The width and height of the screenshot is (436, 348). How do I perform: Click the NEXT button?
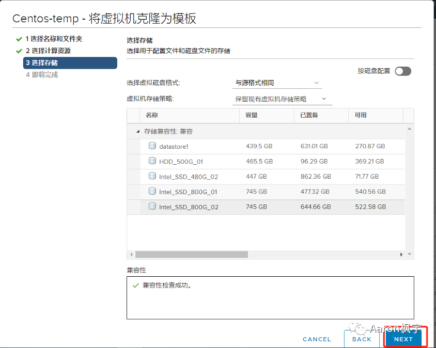coord(403,339)
